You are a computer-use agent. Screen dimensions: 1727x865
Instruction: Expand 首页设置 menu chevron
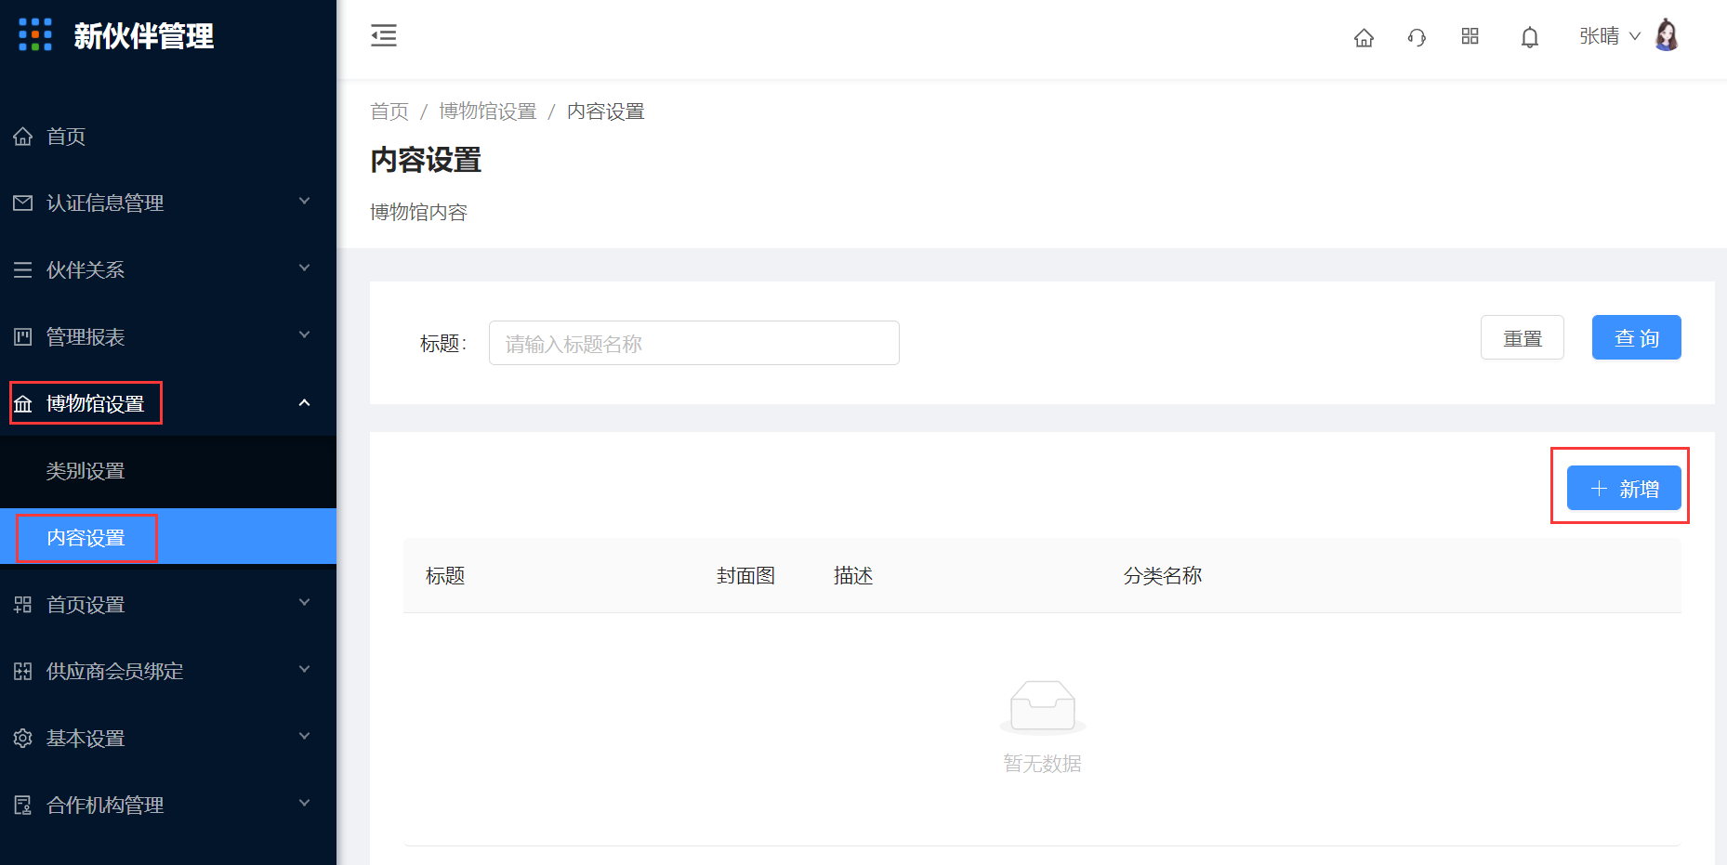[304, 603]
